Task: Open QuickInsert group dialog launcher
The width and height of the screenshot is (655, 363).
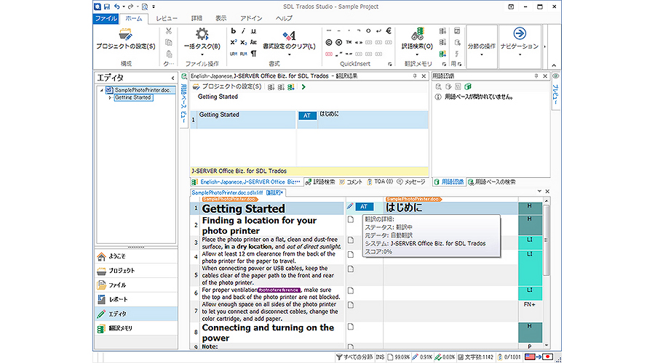Action: click(390, 64)
